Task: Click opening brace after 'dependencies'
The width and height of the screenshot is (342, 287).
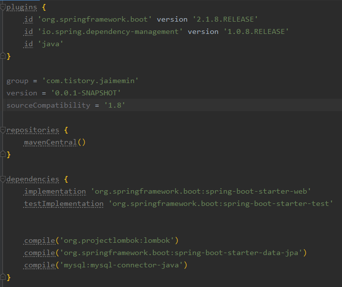Action: pos(66,179)
